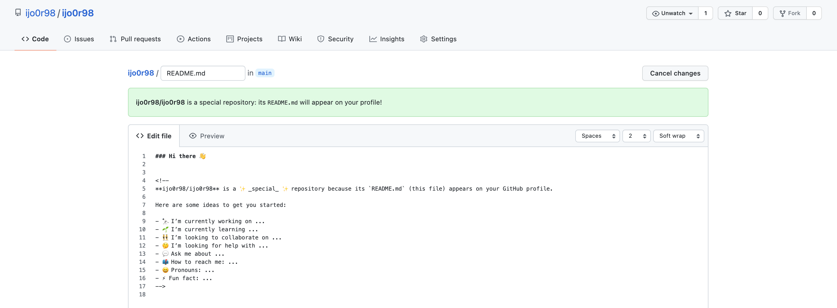Image resolution: width=837 pixels, height=308 pixels.
Task: Click the 'How to reach me: ...' line
Action: pyautogui.click(x=196, y=262)
